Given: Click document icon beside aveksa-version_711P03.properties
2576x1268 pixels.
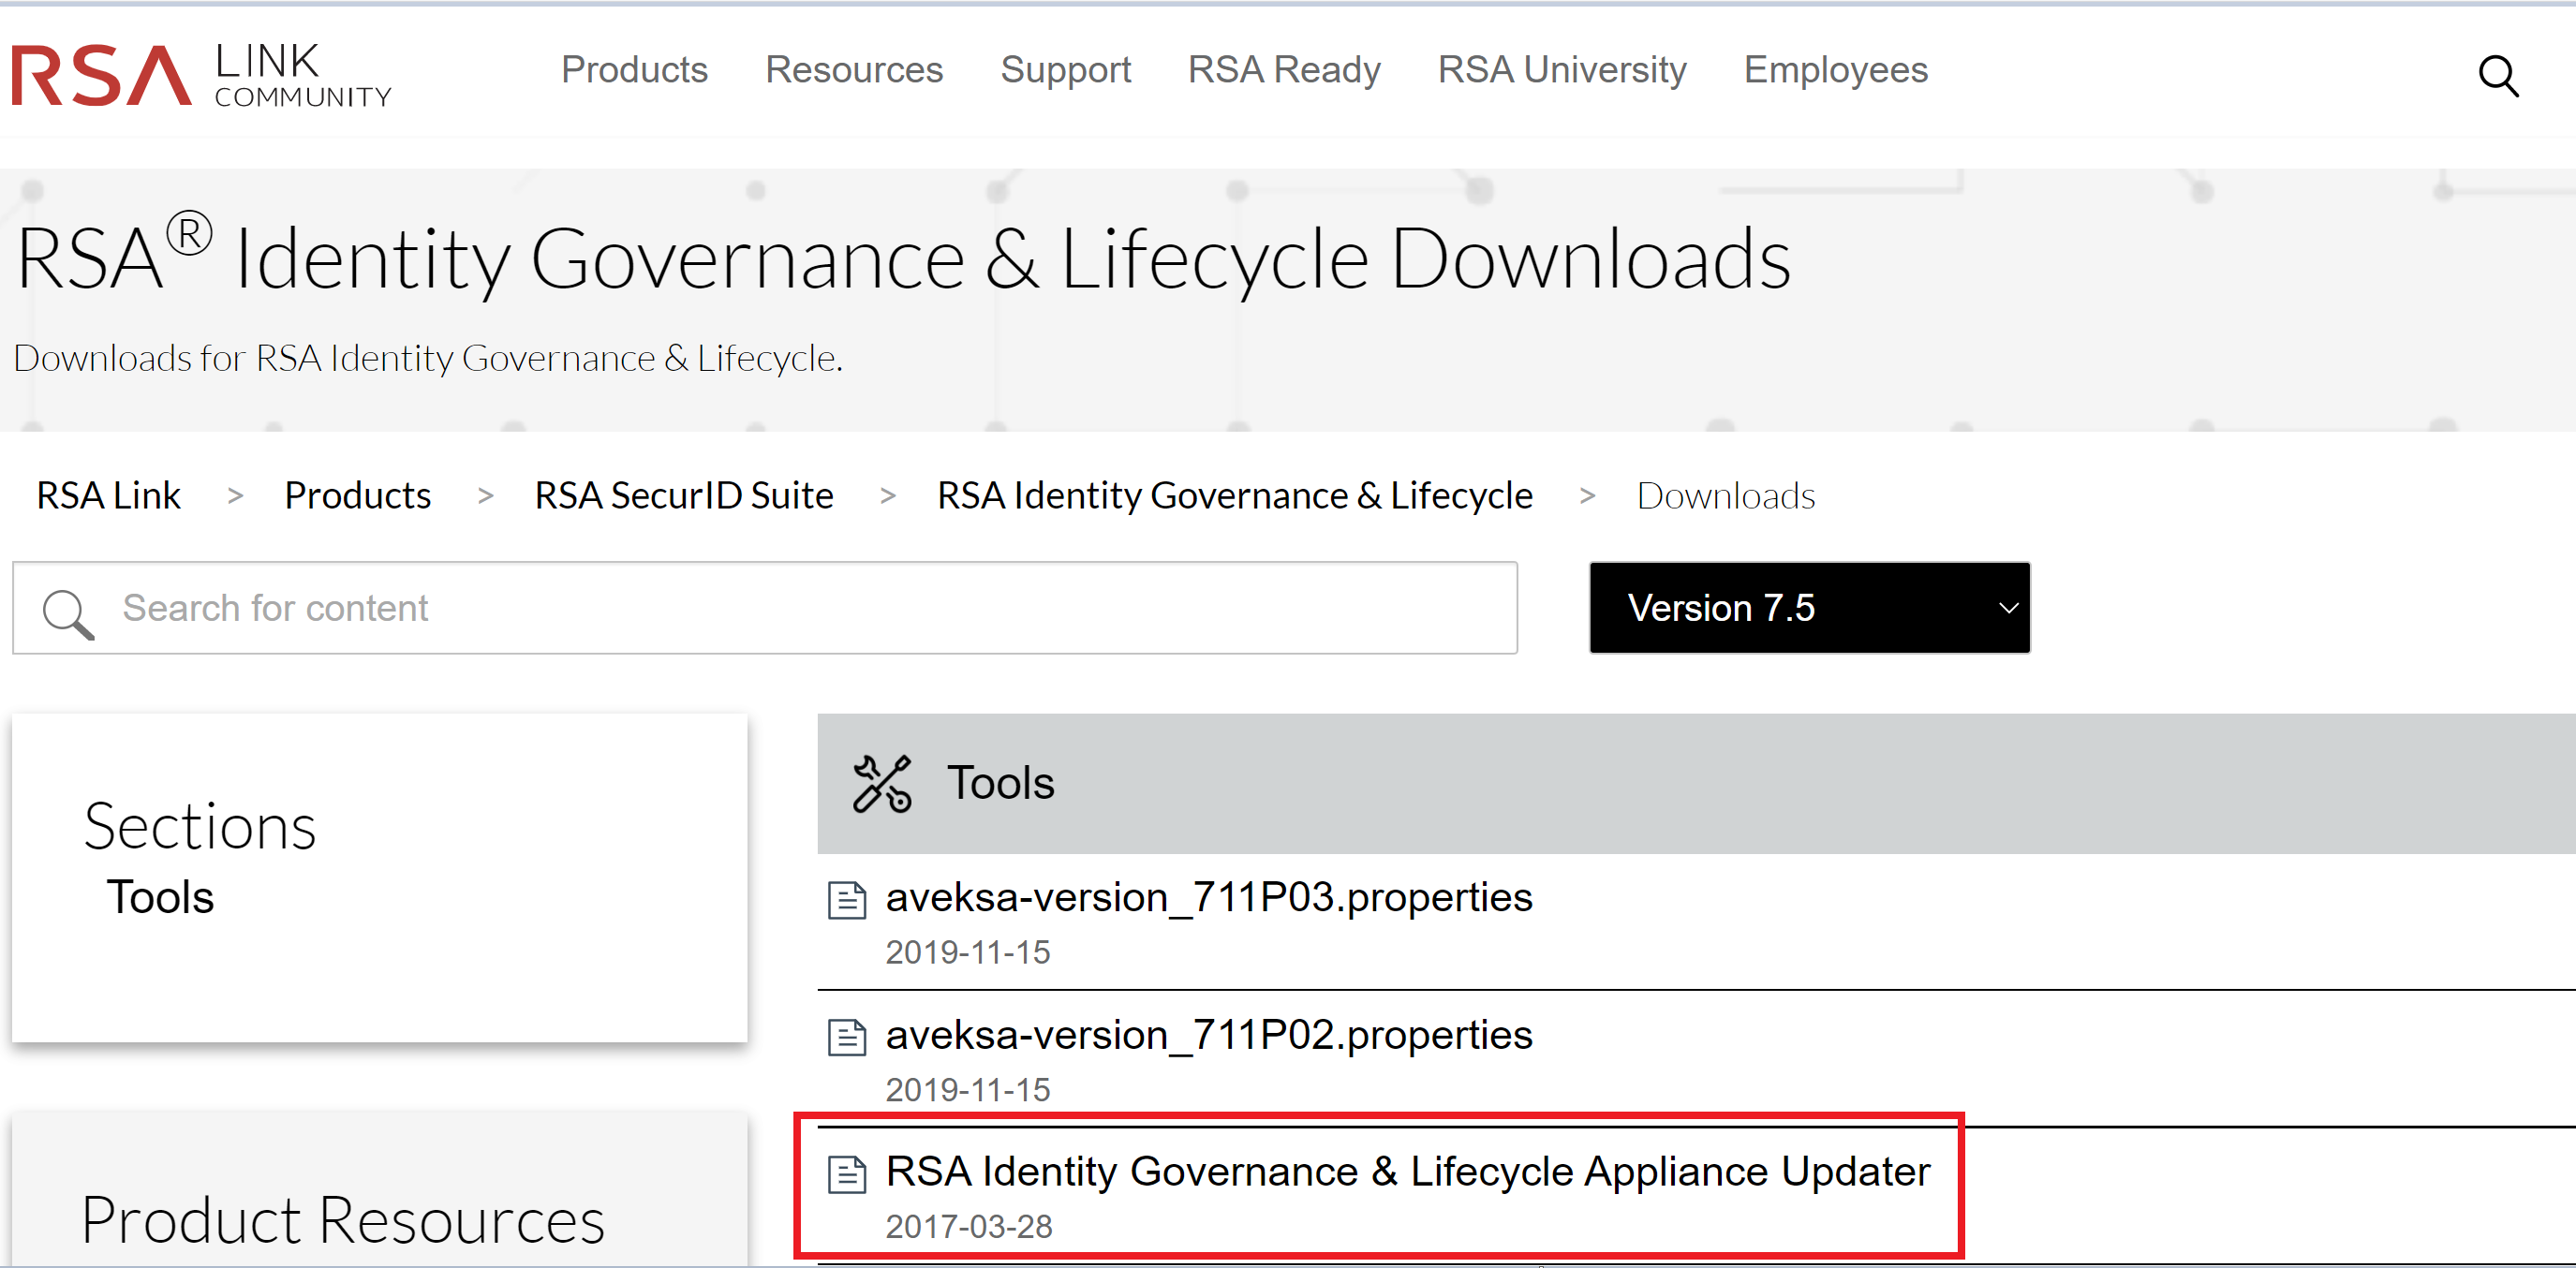Looking at the screenshot, I should tap(846, 900).
